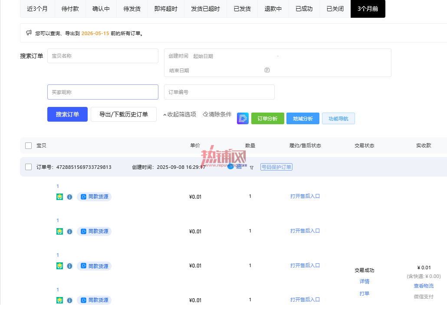Screen dimensions: 447x313
Task: Click the green 订单分析 button
Action: (267, 119)
